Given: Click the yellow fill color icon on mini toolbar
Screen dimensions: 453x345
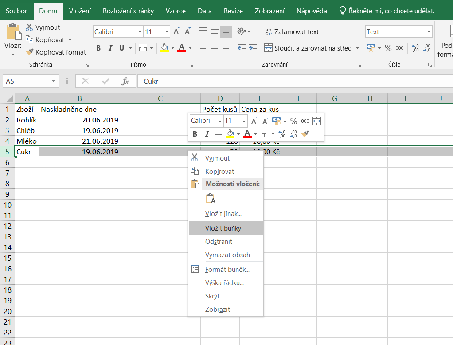Looking at the screenshot, I should pos(230,134).
